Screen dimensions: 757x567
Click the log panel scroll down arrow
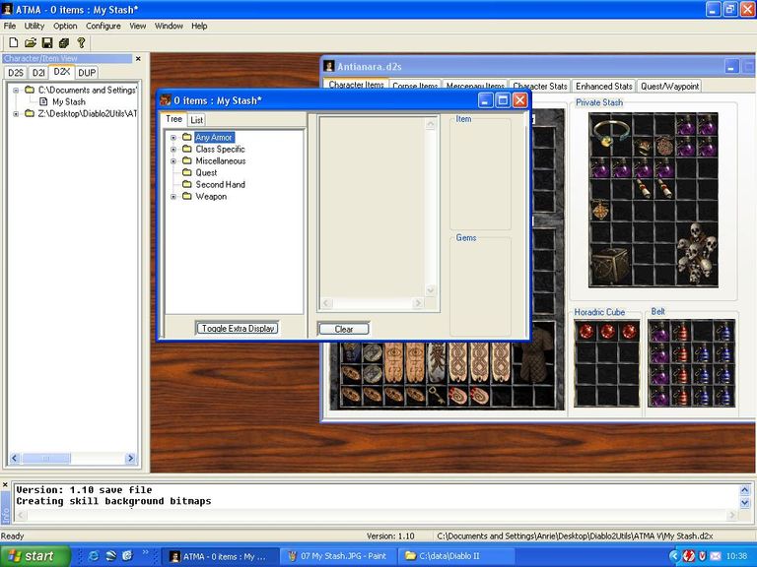tap(744, 503)
